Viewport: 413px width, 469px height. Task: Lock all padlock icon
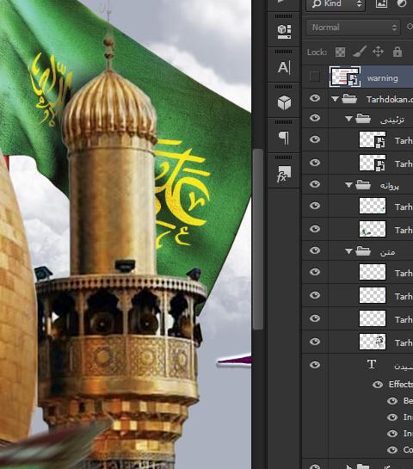coord(398,52)
